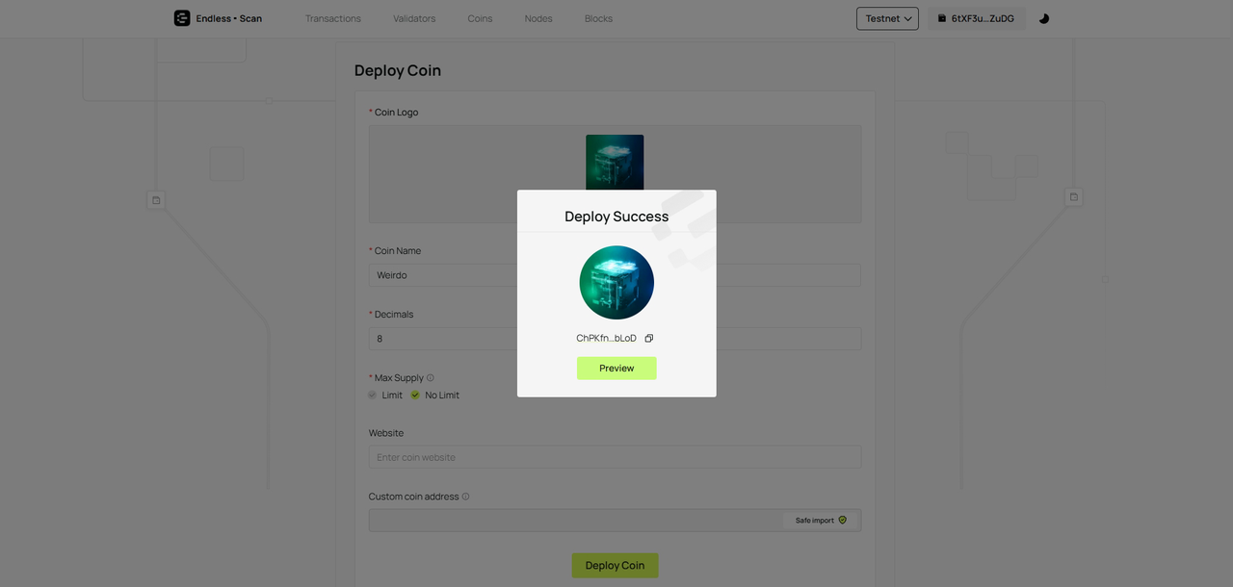Click the Deploy Coin button

tap(615, 565)
